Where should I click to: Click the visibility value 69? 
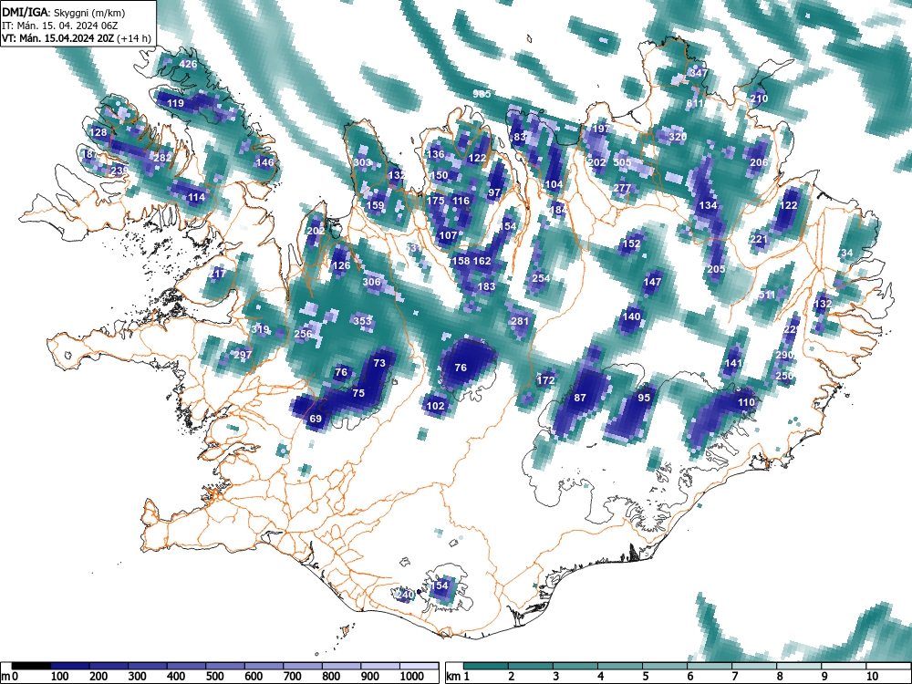pyautogui.click(x=316, y=419)
